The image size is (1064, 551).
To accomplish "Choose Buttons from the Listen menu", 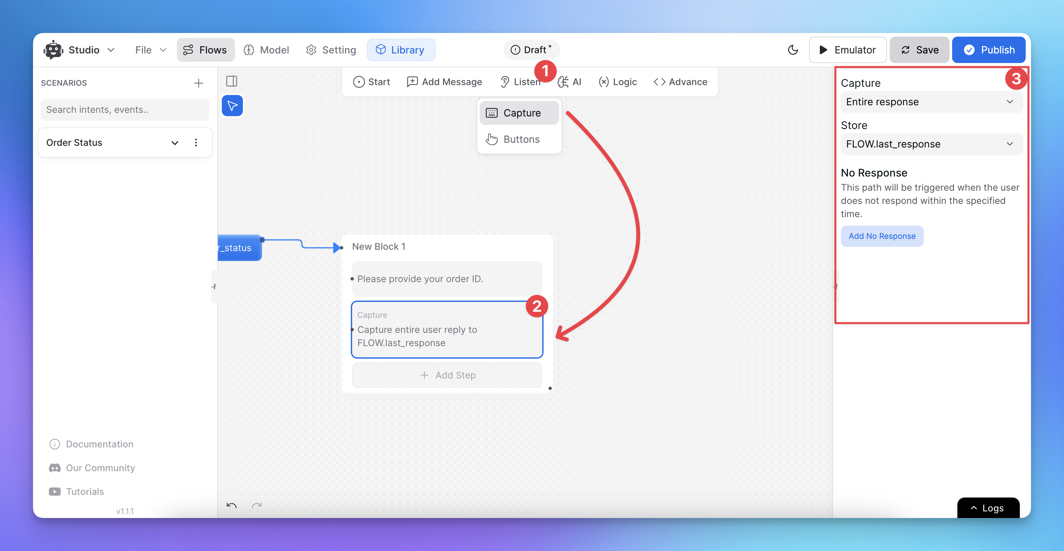I will click(x=519, y=139).
